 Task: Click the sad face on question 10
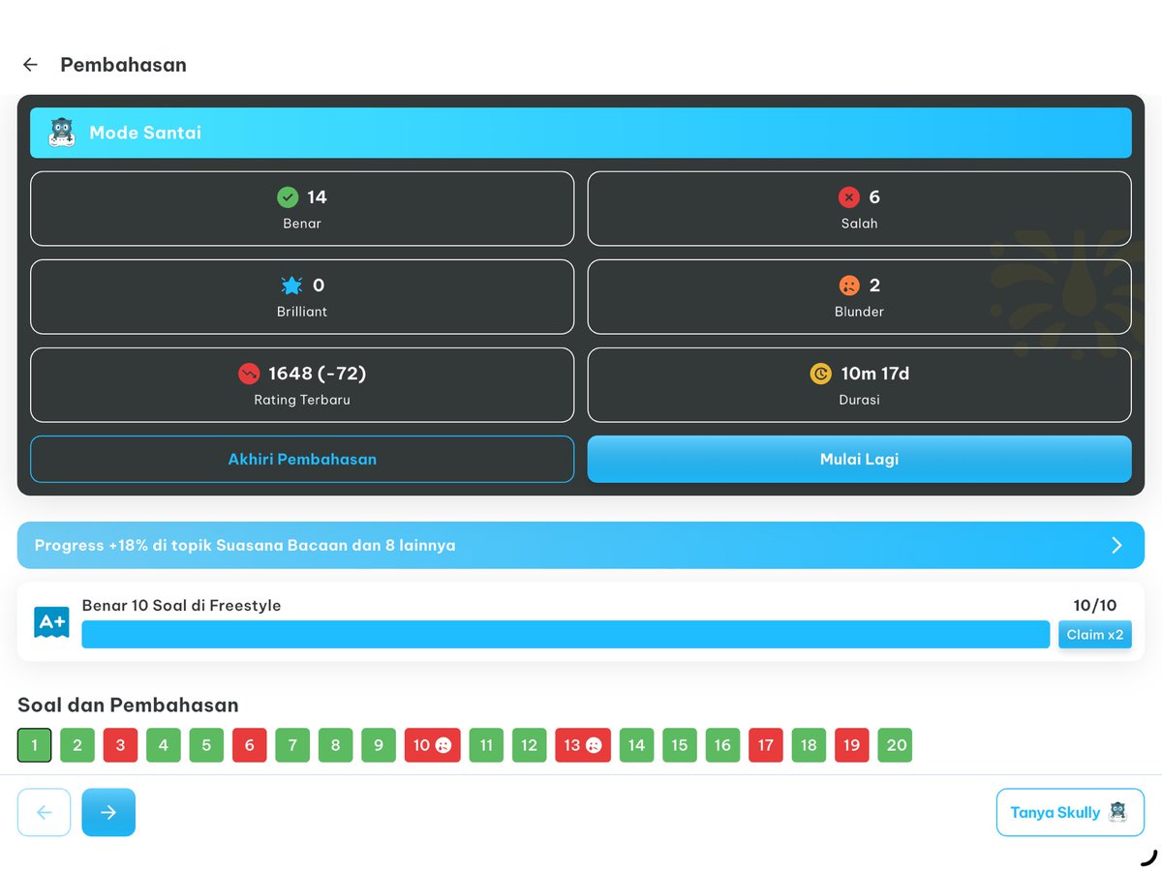443,745
